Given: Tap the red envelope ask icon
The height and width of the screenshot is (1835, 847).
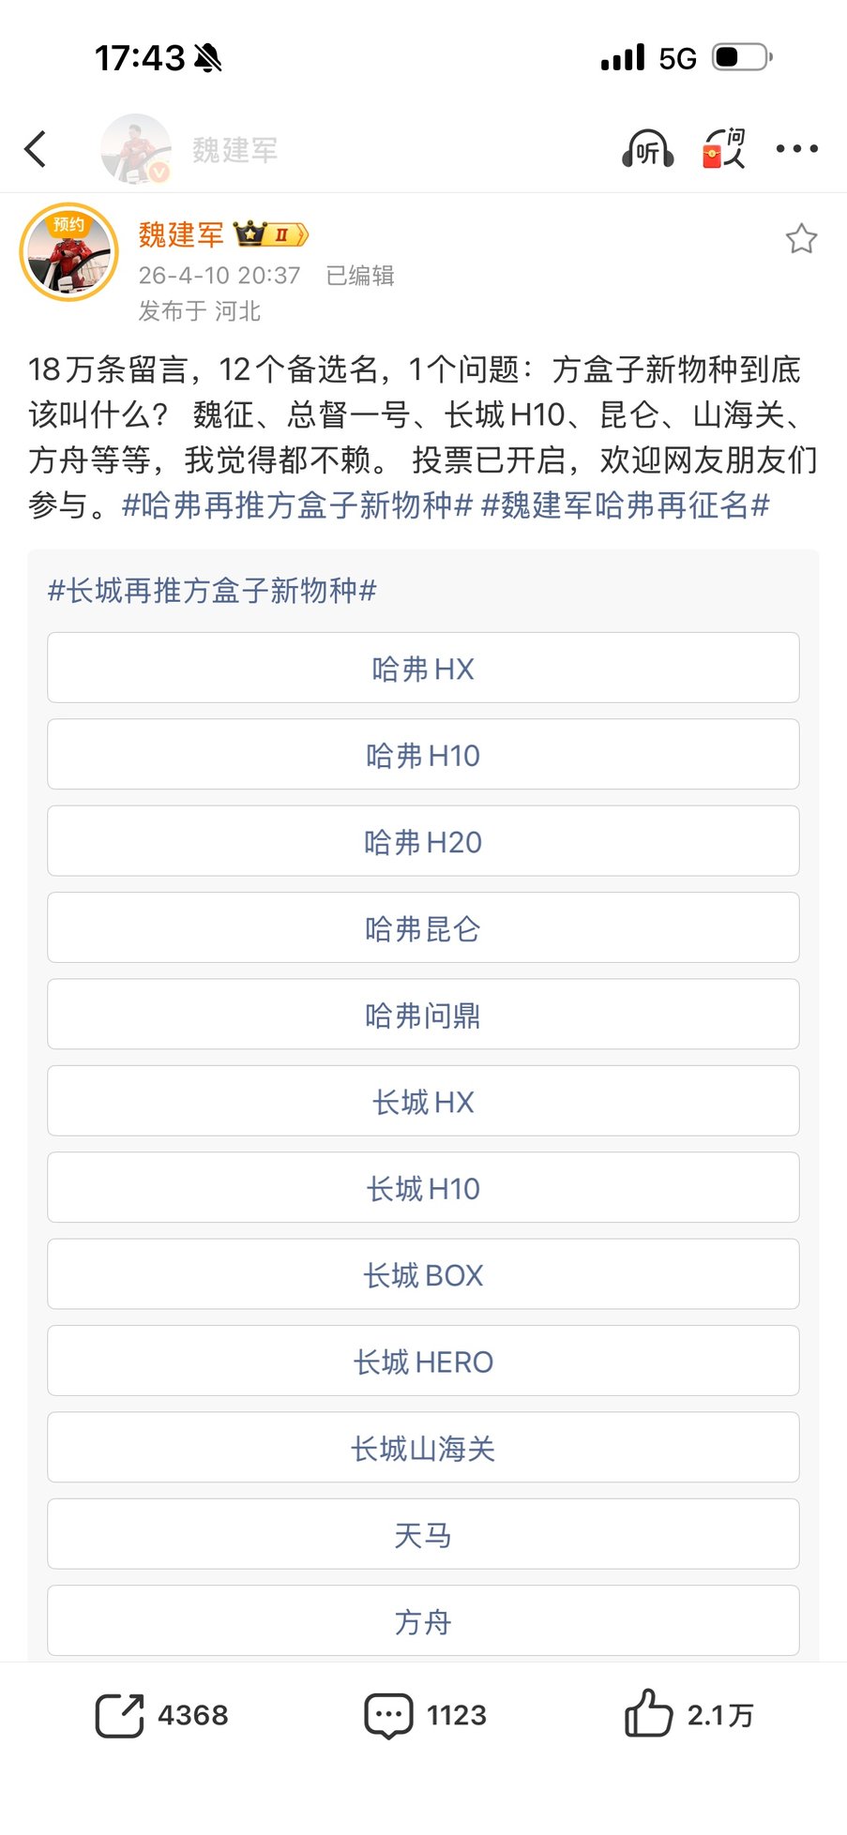Looking at the screenshot, I should point(723,149).
